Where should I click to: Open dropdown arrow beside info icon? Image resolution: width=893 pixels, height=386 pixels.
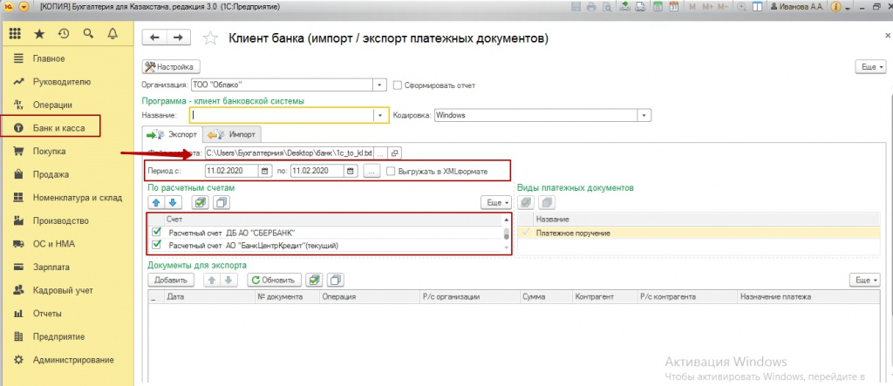[x=848, y=7]
